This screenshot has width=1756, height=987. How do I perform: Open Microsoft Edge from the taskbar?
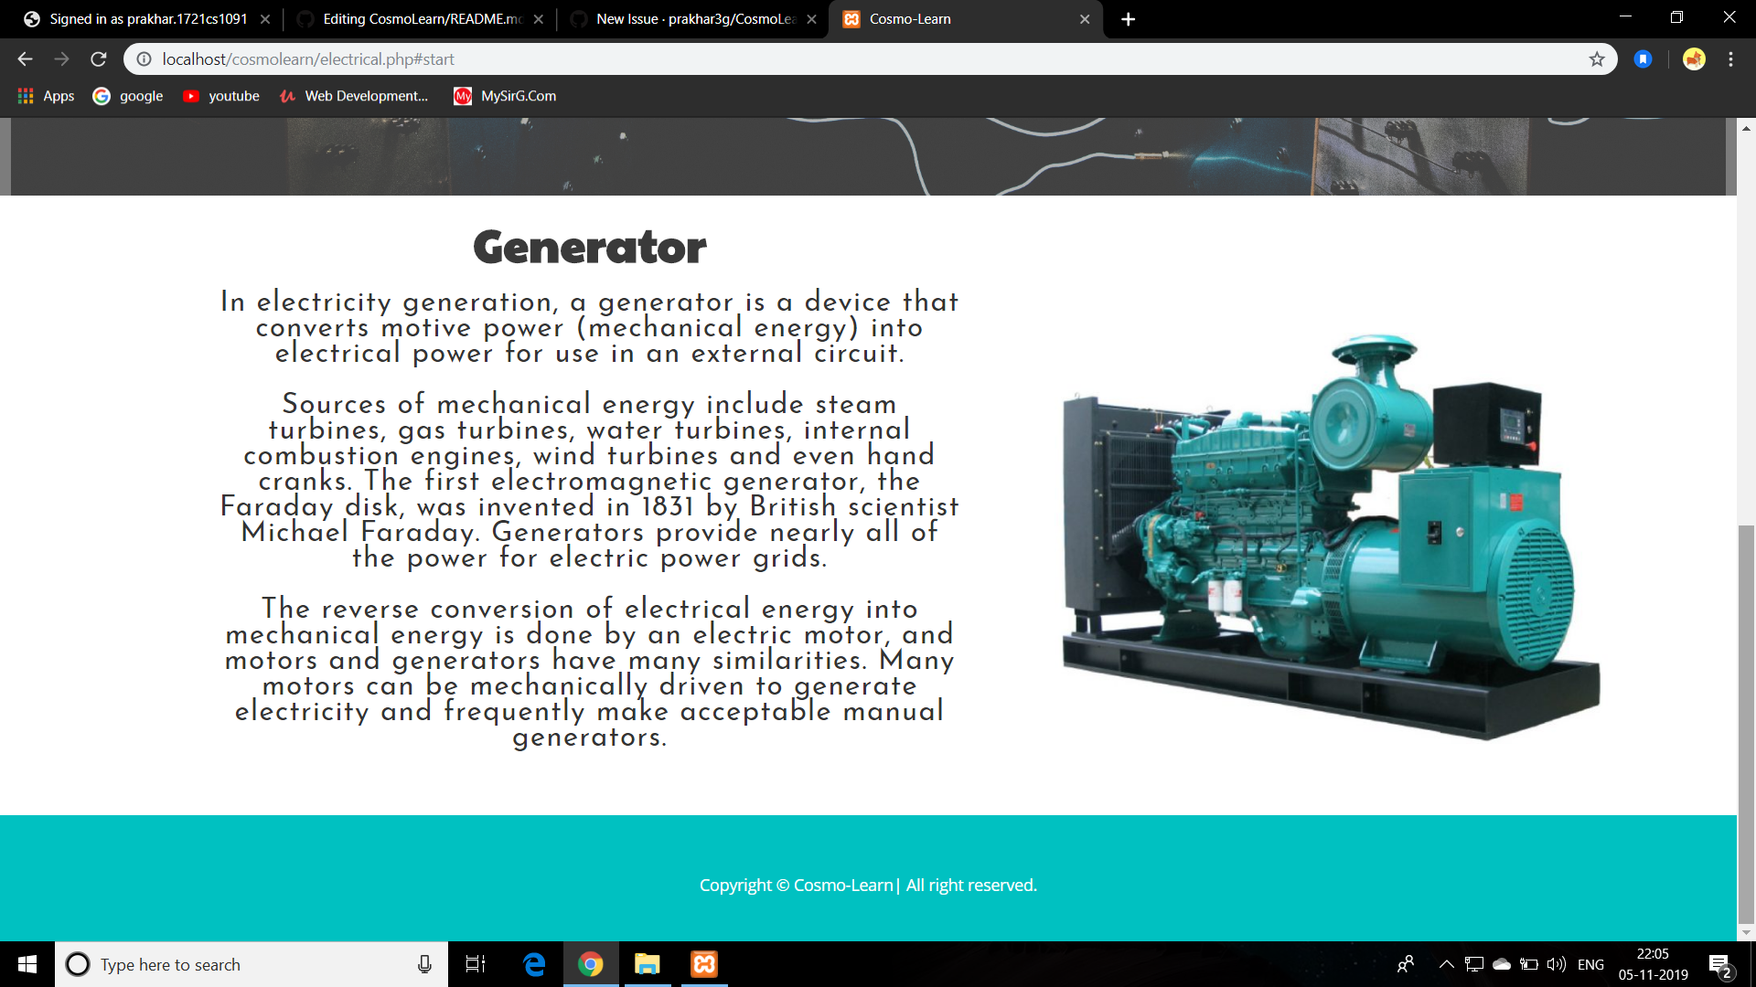pos(534,964)
